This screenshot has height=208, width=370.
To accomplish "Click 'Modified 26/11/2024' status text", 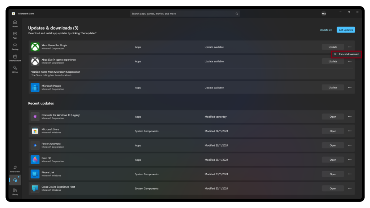I will (x=216, y=131).
